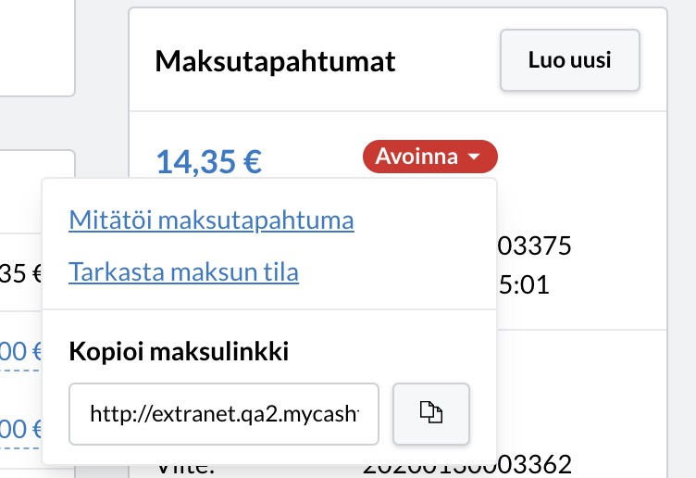Select the reference number ending 03375
696x478 pixels.
534,245
